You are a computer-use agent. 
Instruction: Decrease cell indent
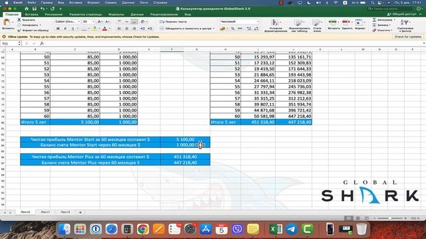(x=142, y=29)
